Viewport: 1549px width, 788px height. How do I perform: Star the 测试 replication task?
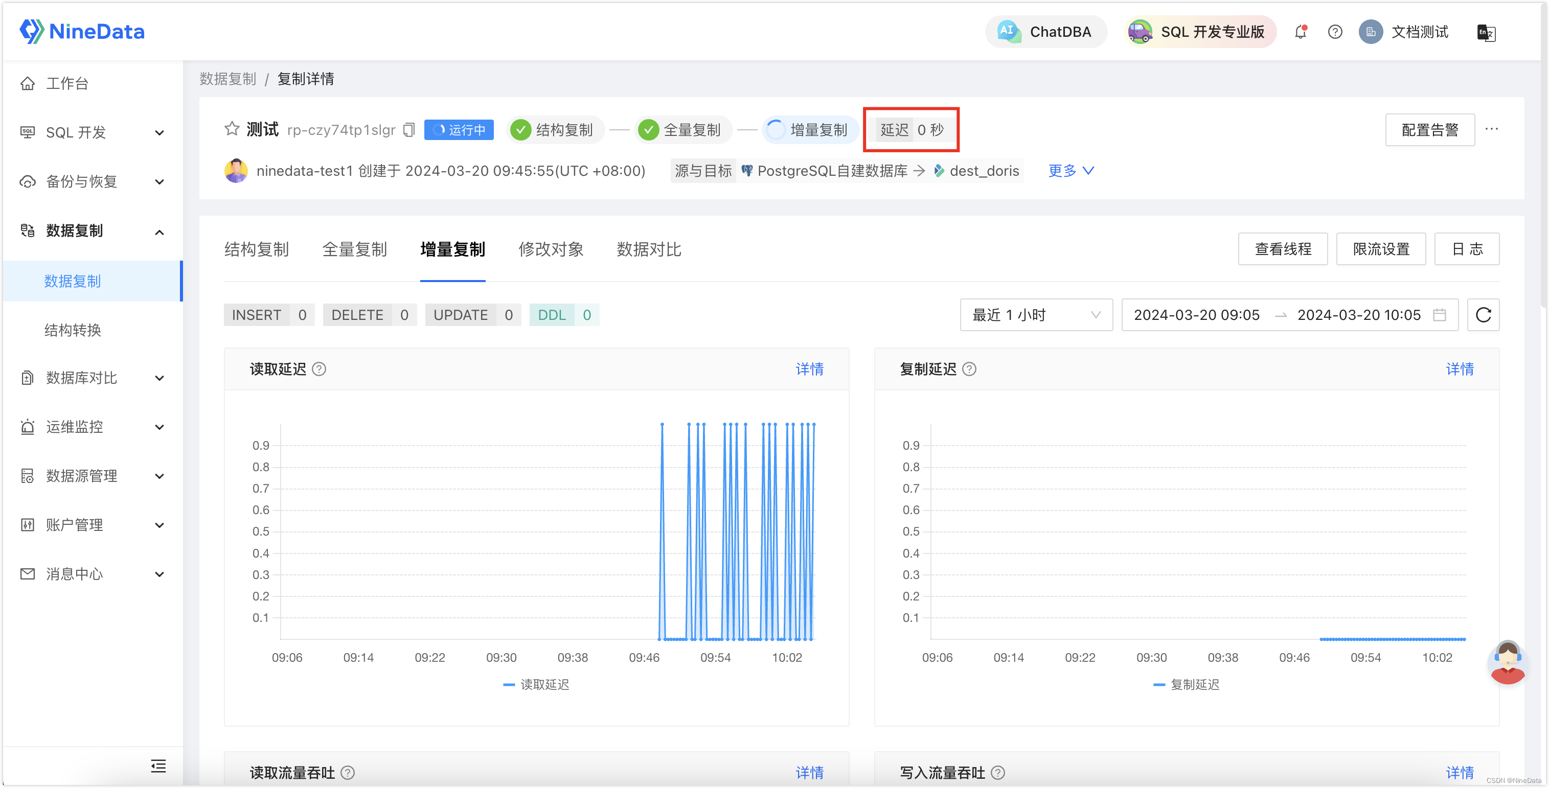tap(232, 129)
